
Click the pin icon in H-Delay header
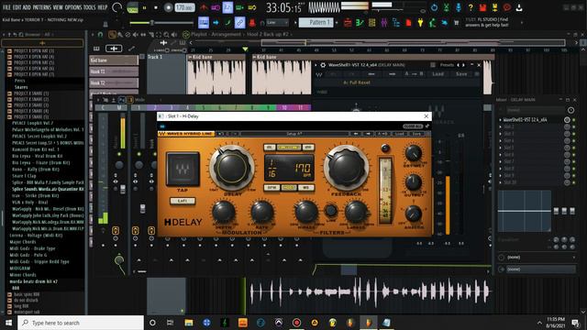point(427,126)
